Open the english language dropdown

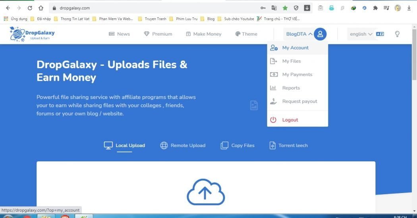tap(361, 34)
